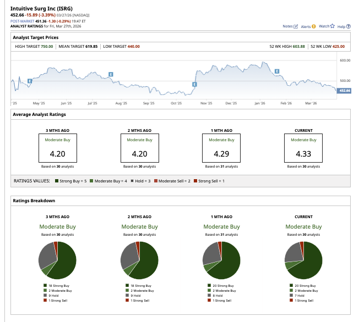
Task: Open the Notes pencil icon
Action: point(296,26)
